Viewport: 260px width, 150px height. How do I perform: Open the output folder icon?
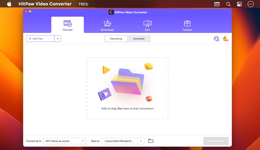pyautogui.click(x=151, y=141)
